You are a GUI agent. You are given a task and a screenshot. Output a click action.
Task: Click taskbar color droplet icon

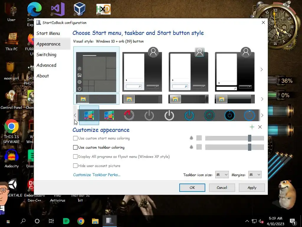click(191, 147)
